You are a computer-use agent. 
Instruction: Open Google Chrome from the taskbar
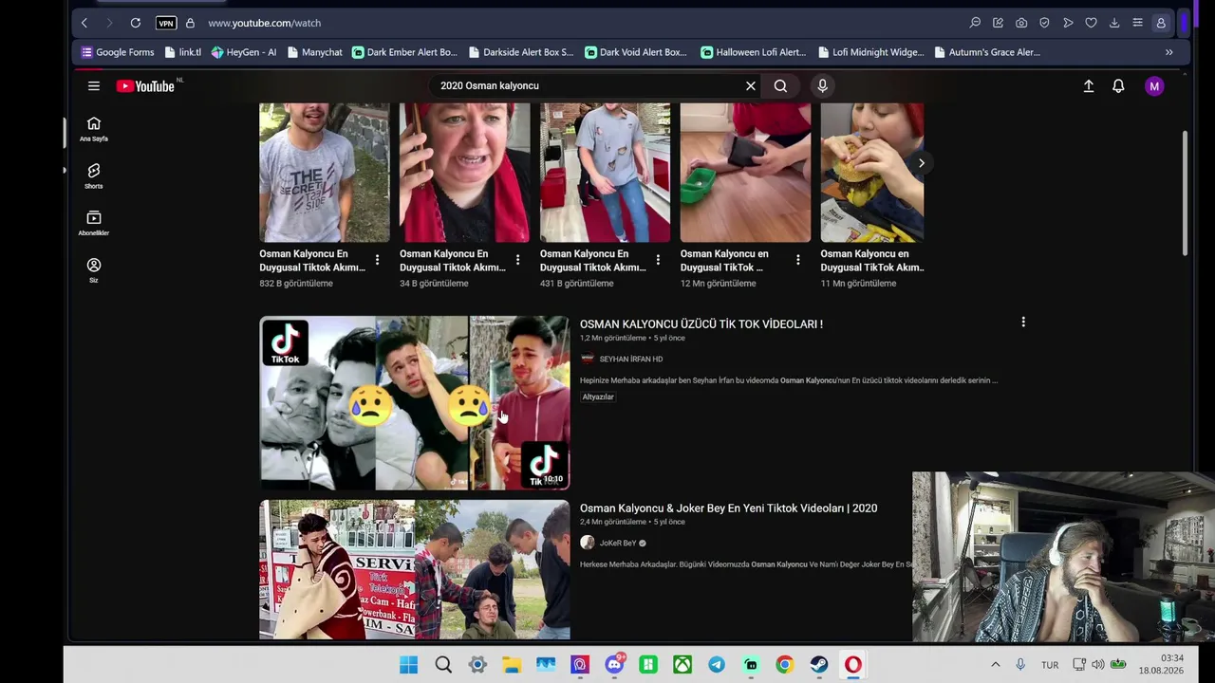pos(785,665)
